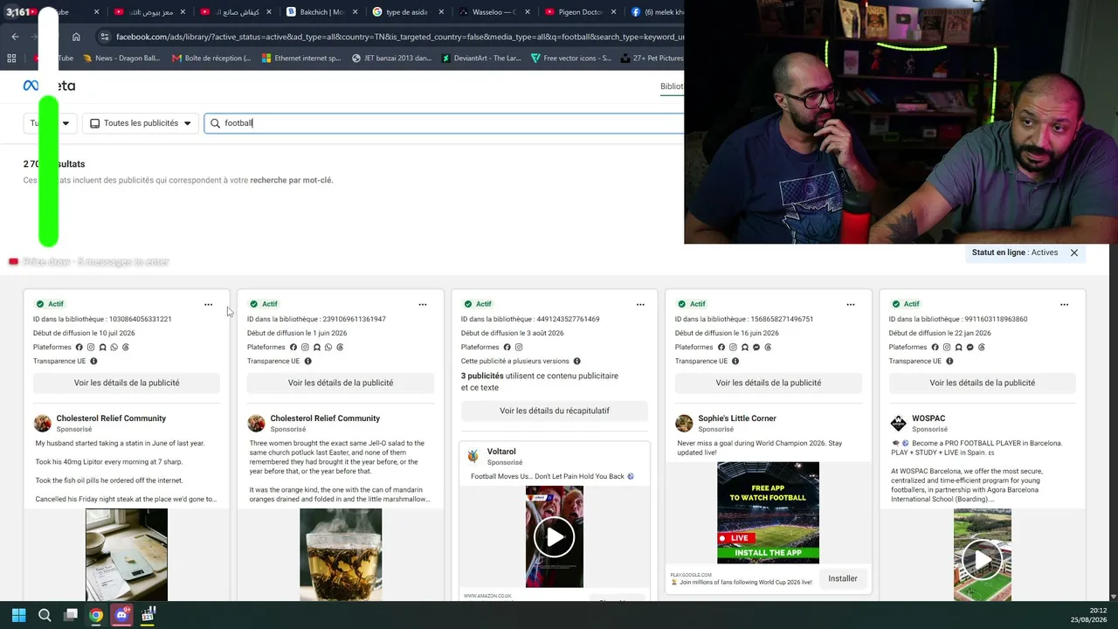Image resolution: width=1118 pixels, height=629 pixels.
Task: Open the three-dot menu on ad 1030864056331221
Action: 208,304
